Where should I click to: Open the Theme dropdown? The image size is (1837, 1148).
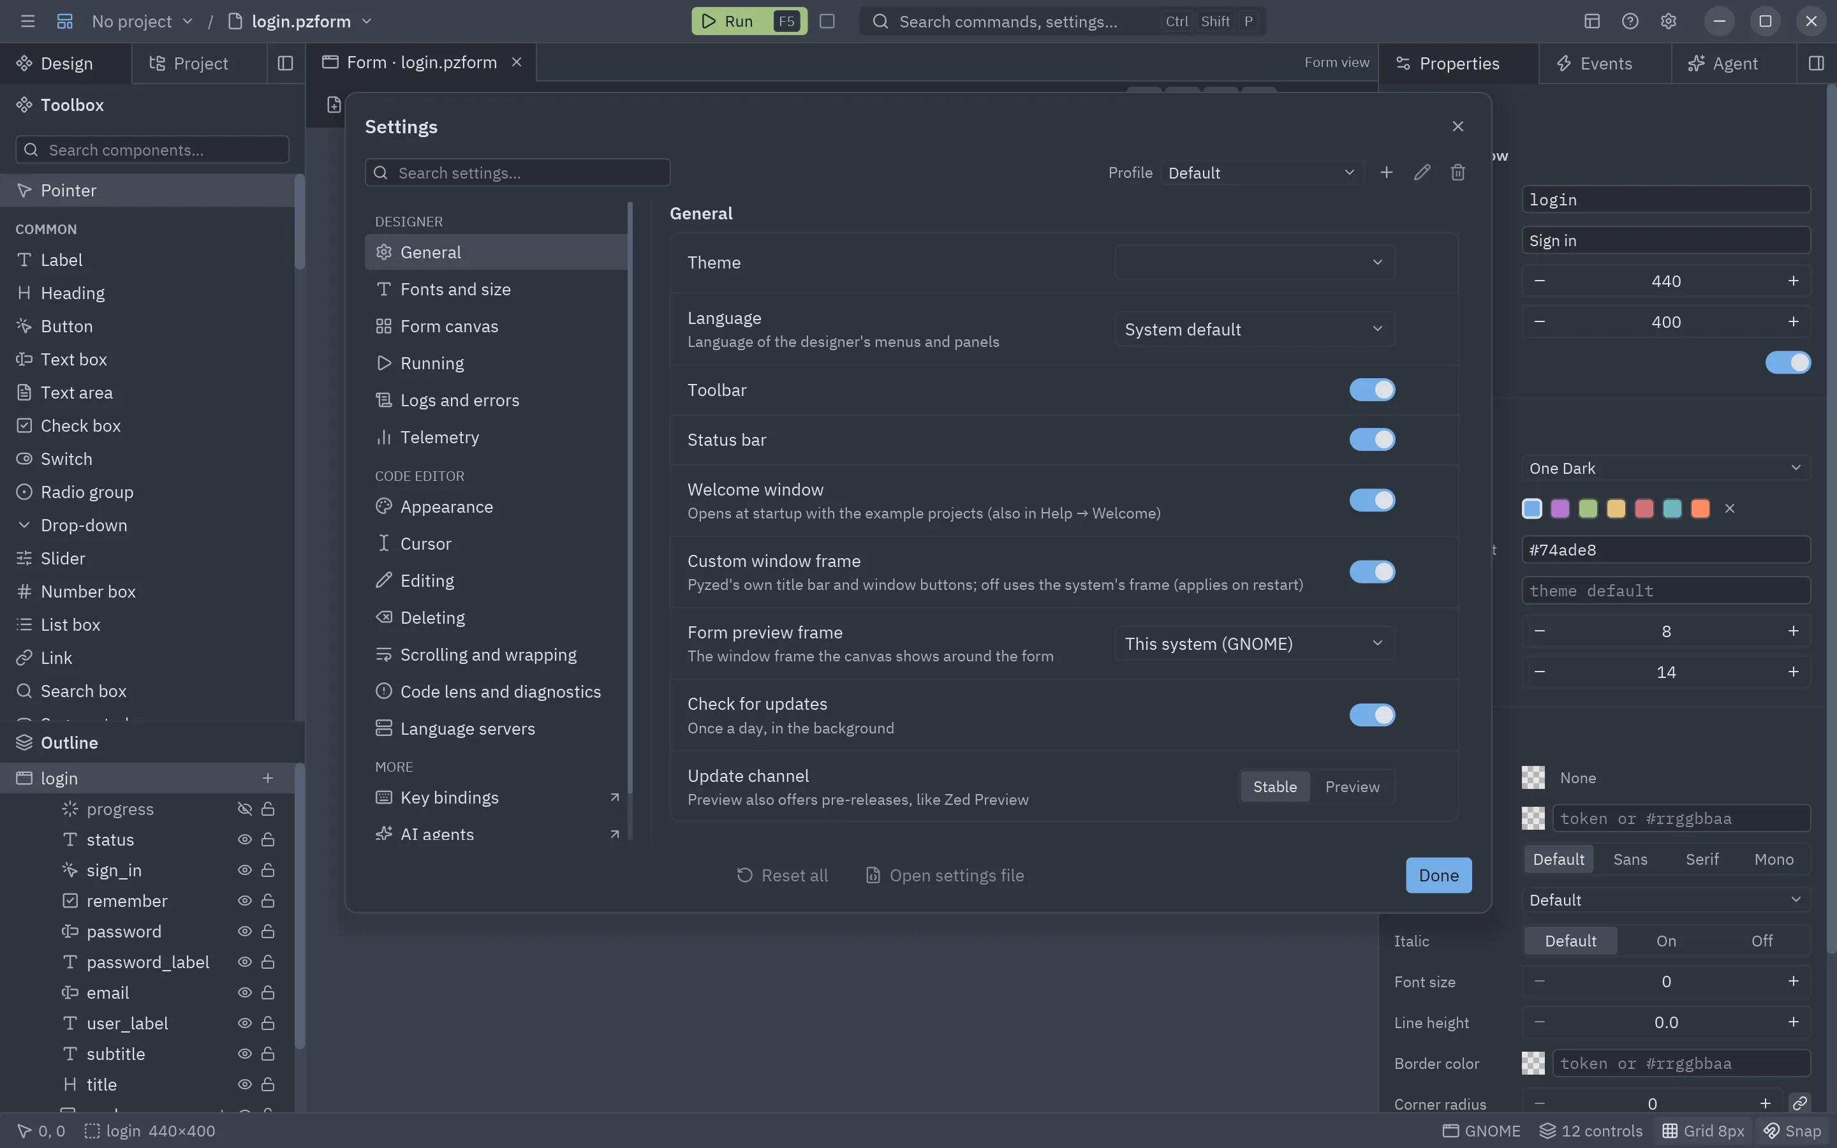(1255, 263)
